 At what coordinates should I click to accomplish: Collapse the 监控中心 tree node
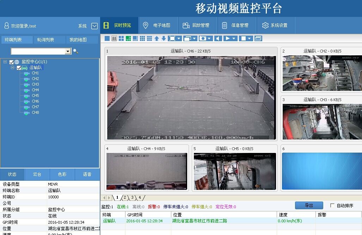click(5, 62)
